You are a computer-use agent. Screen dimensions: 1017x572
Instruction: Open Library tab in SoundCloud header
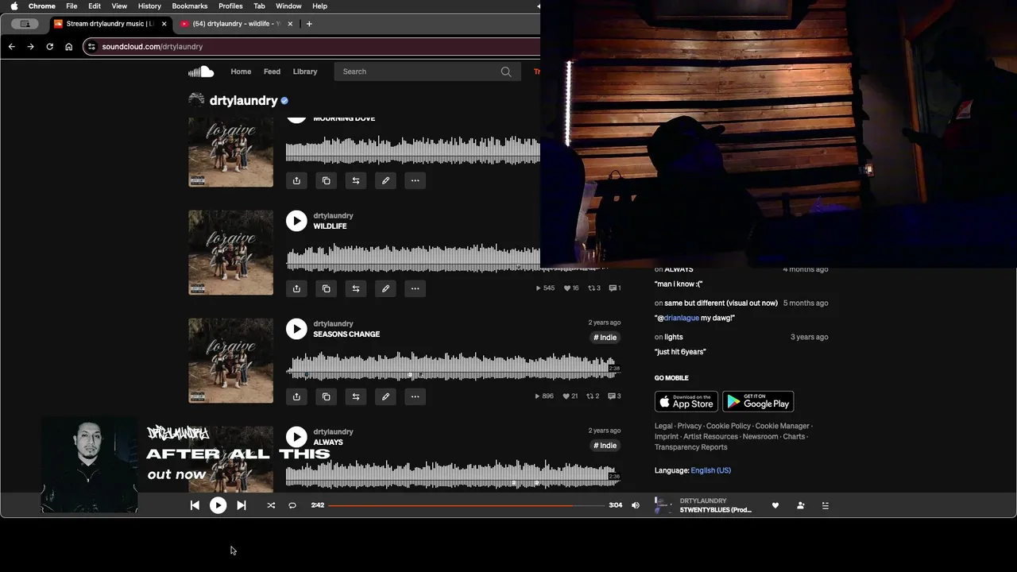click(x=305, y=71)
